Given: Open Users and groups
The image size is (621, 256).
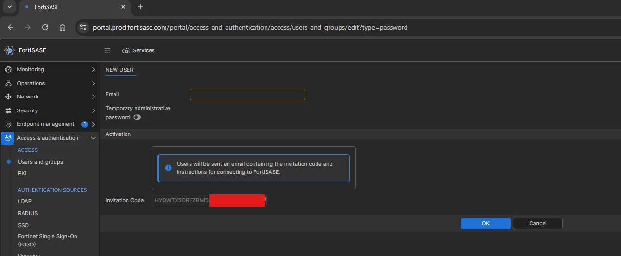Looking at the screenshot, I should pos(40,162).
